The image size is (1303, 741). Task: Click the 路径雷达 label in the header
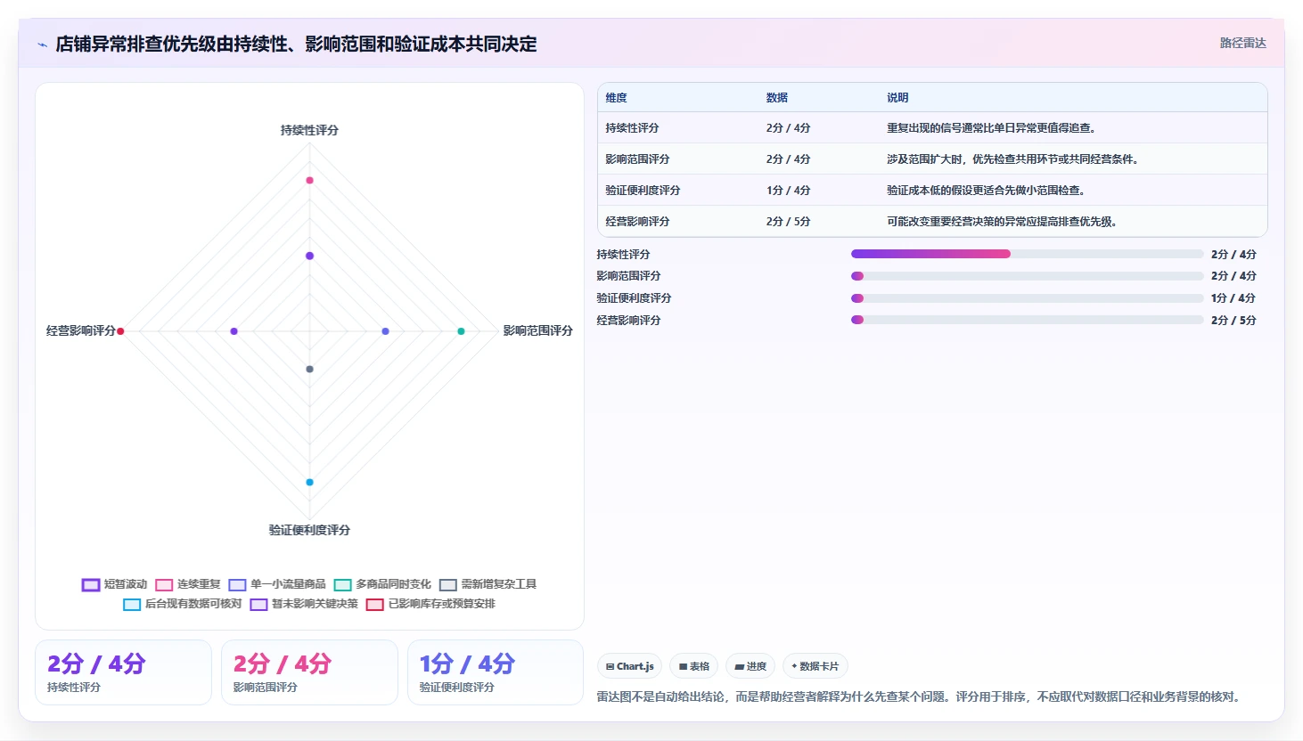click(x=1242, y=43)
